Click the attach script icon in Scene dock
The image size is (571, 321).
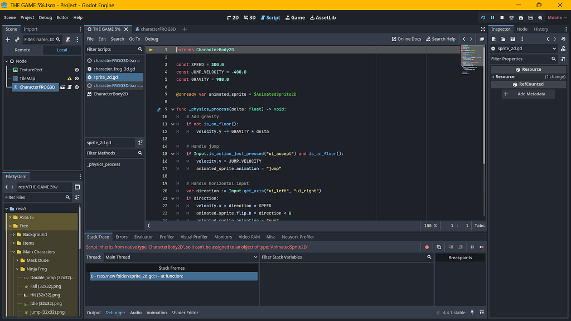[x=67, y=40]
